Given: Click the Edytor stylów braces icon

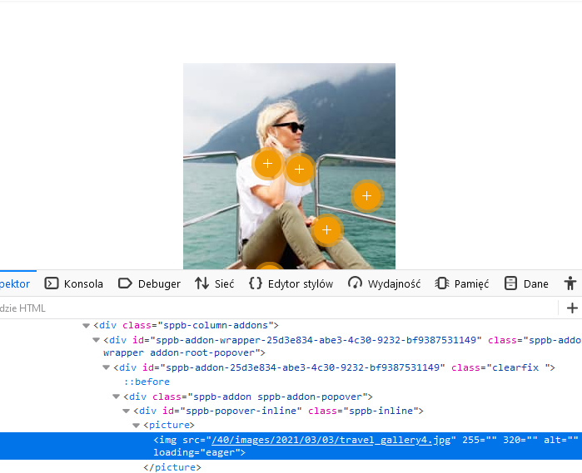Looking at the screenshot, I should [256, 283].
